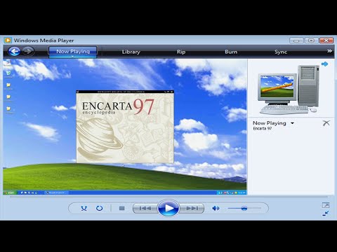Click the Encarta 97 splash screen in video
337x252 pixels.
pos(125,127)
